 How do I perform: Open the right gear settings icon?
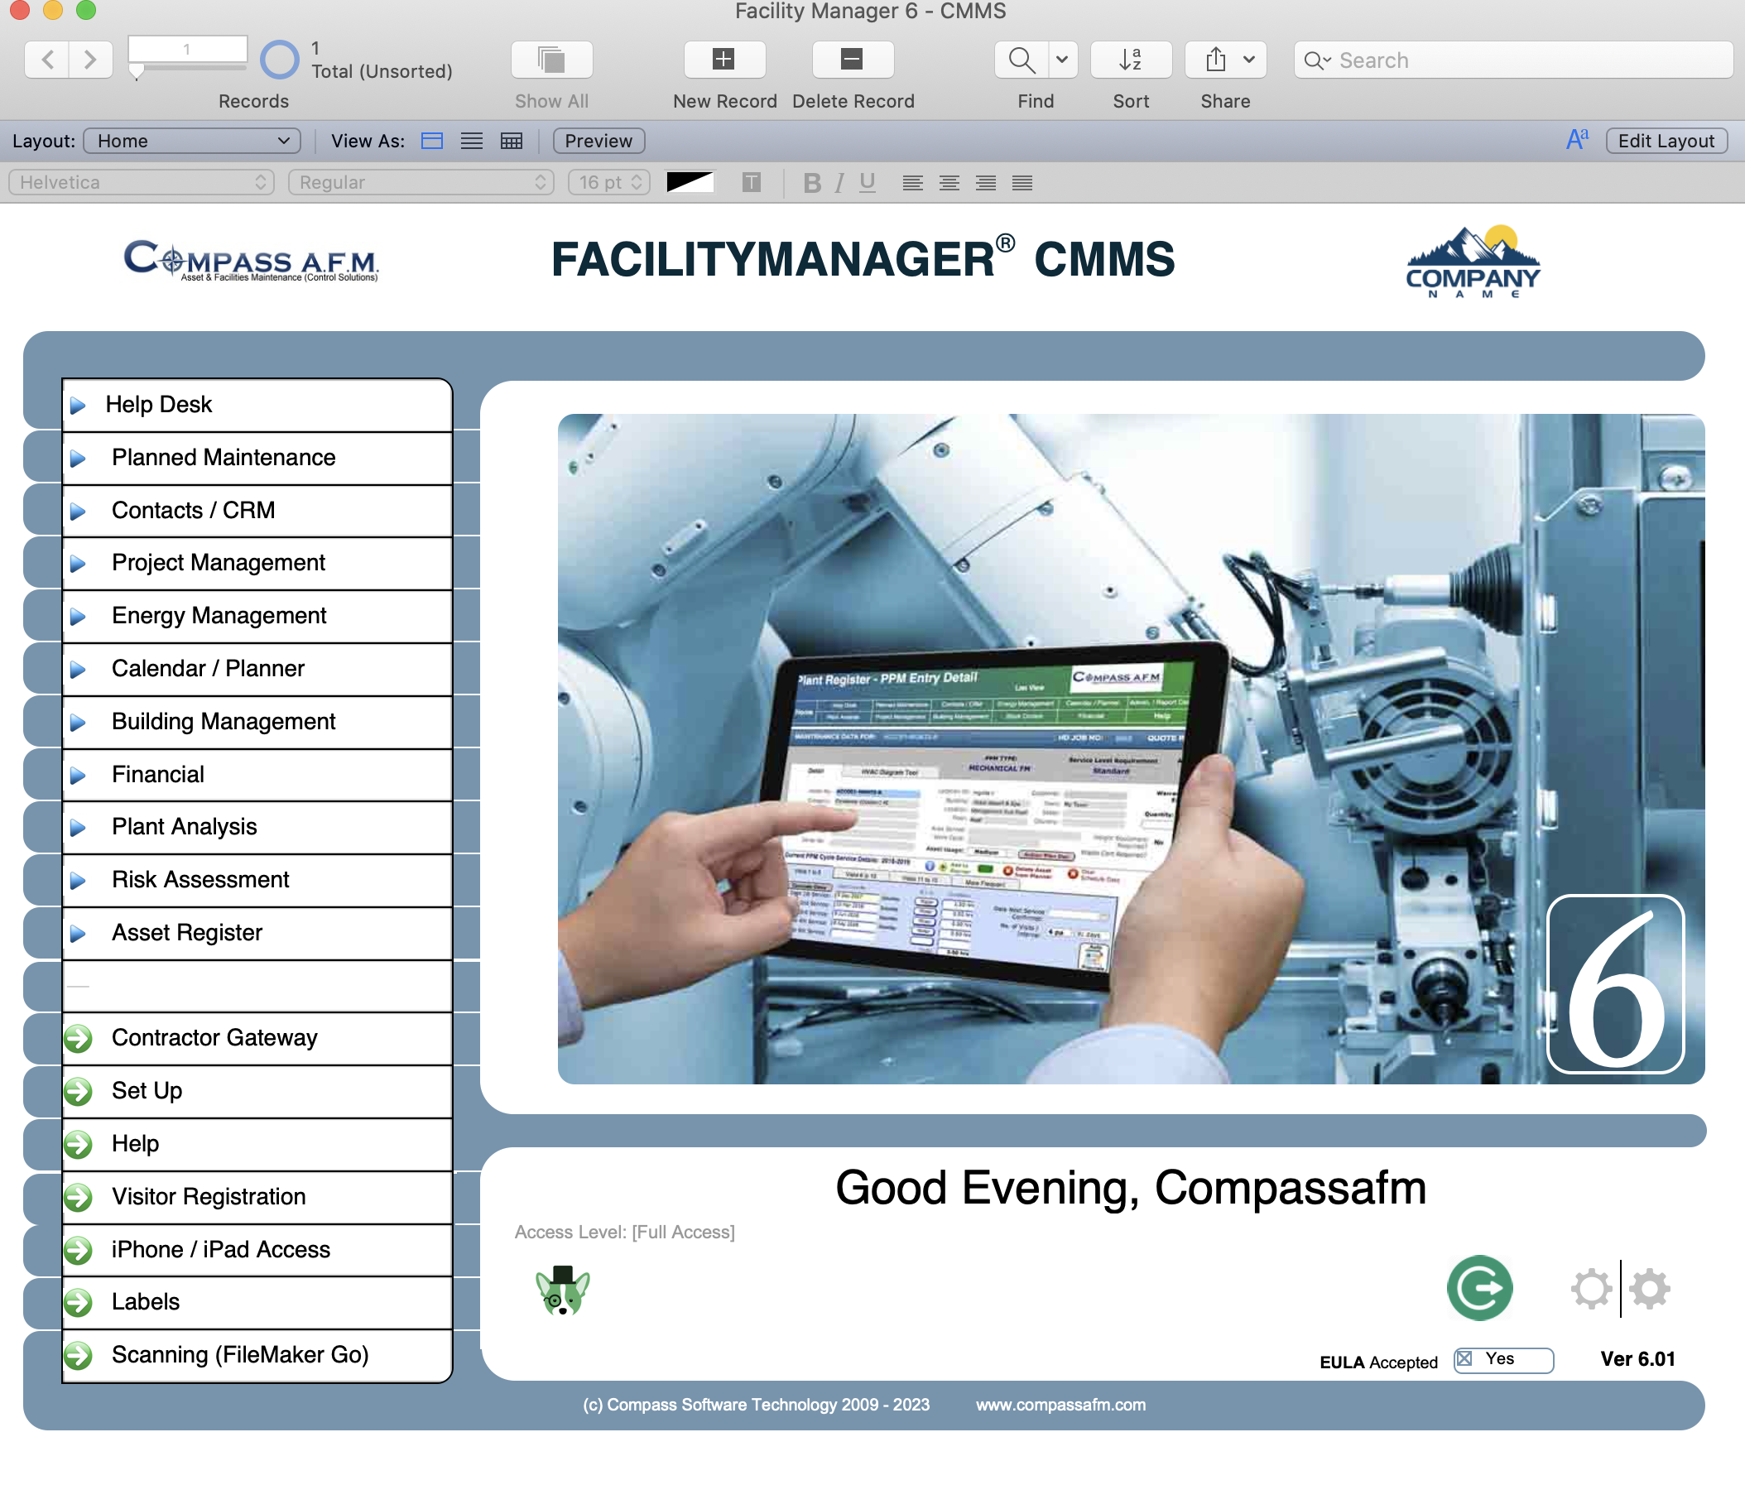tap(1649, 1287)
